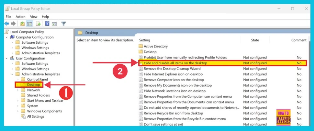The width and height of the screenshot is (314, 131).
Task: Expand the Windows Components tree node
Action: (18, 111)
